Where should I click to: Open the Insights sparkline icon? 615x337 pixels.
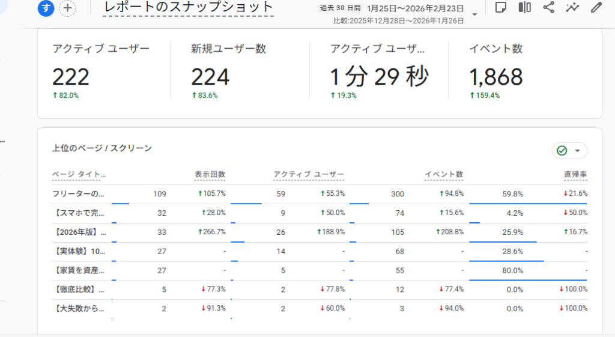(572, 7)
